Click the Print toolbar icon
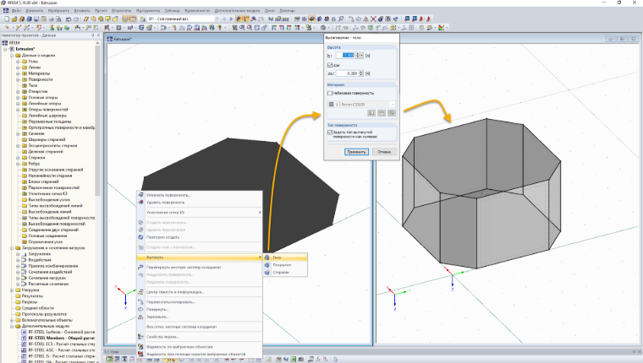 [51, 19]
